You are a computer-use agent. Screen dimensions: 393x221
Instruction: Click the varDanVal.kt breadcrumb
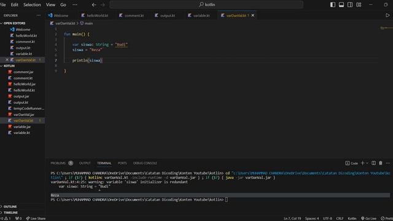click(x=65, y=23)
